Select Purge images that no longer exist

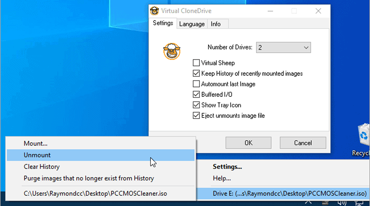point(100,178)
